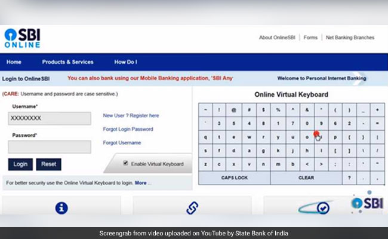Toggle CAPS LOCK on the virtual keyboard
The height and width of the screenshot is (239, 388).
click(x=234, y=178)
